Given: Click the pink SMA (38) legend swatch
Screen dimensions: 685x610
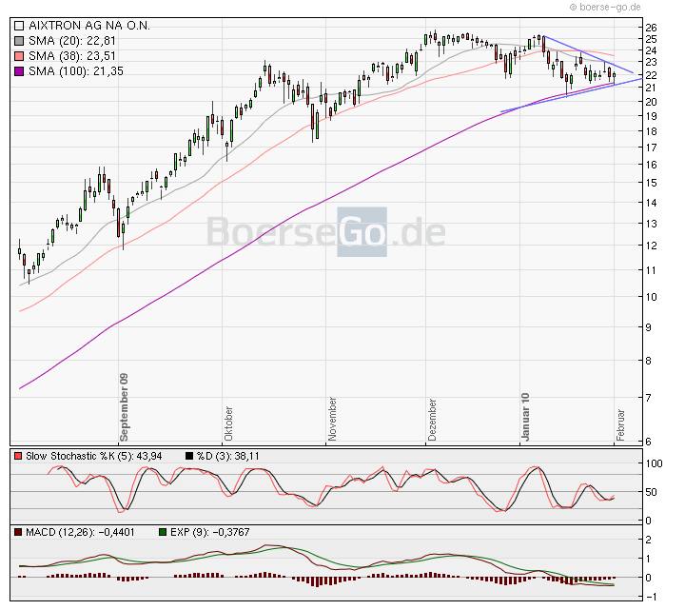Looking at the screenshot, I should click(18, 56).
